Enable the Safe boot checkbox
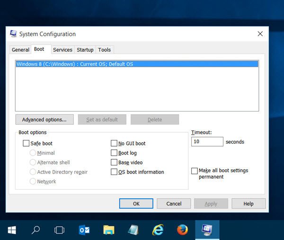Screen dimensions: 284x240 coord(26,143)
